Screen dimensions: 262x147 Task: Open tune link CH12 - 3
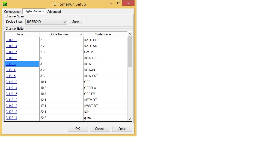click(11, 100)
